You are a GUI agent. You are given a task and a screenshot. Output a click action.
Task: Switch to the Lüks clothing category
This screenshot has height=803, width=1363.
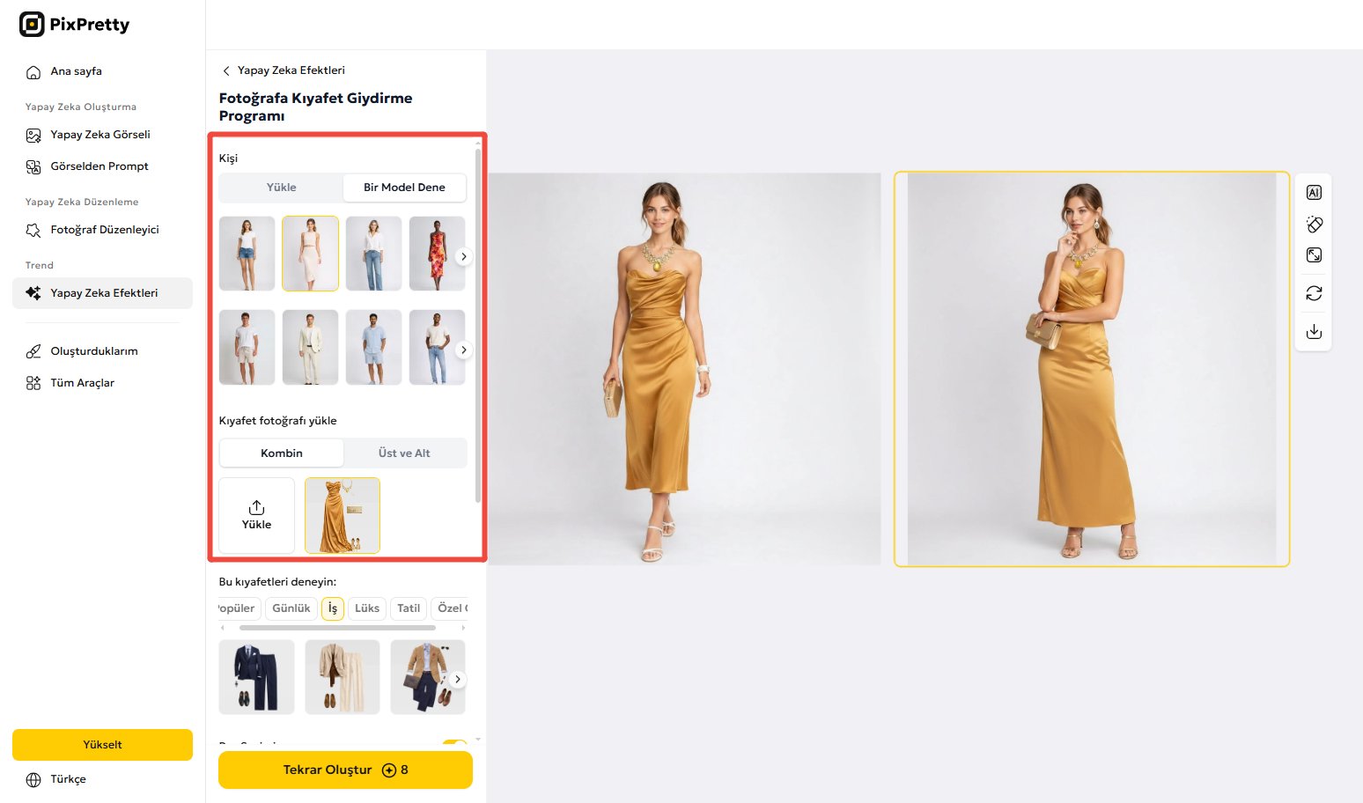click(366, 608)
